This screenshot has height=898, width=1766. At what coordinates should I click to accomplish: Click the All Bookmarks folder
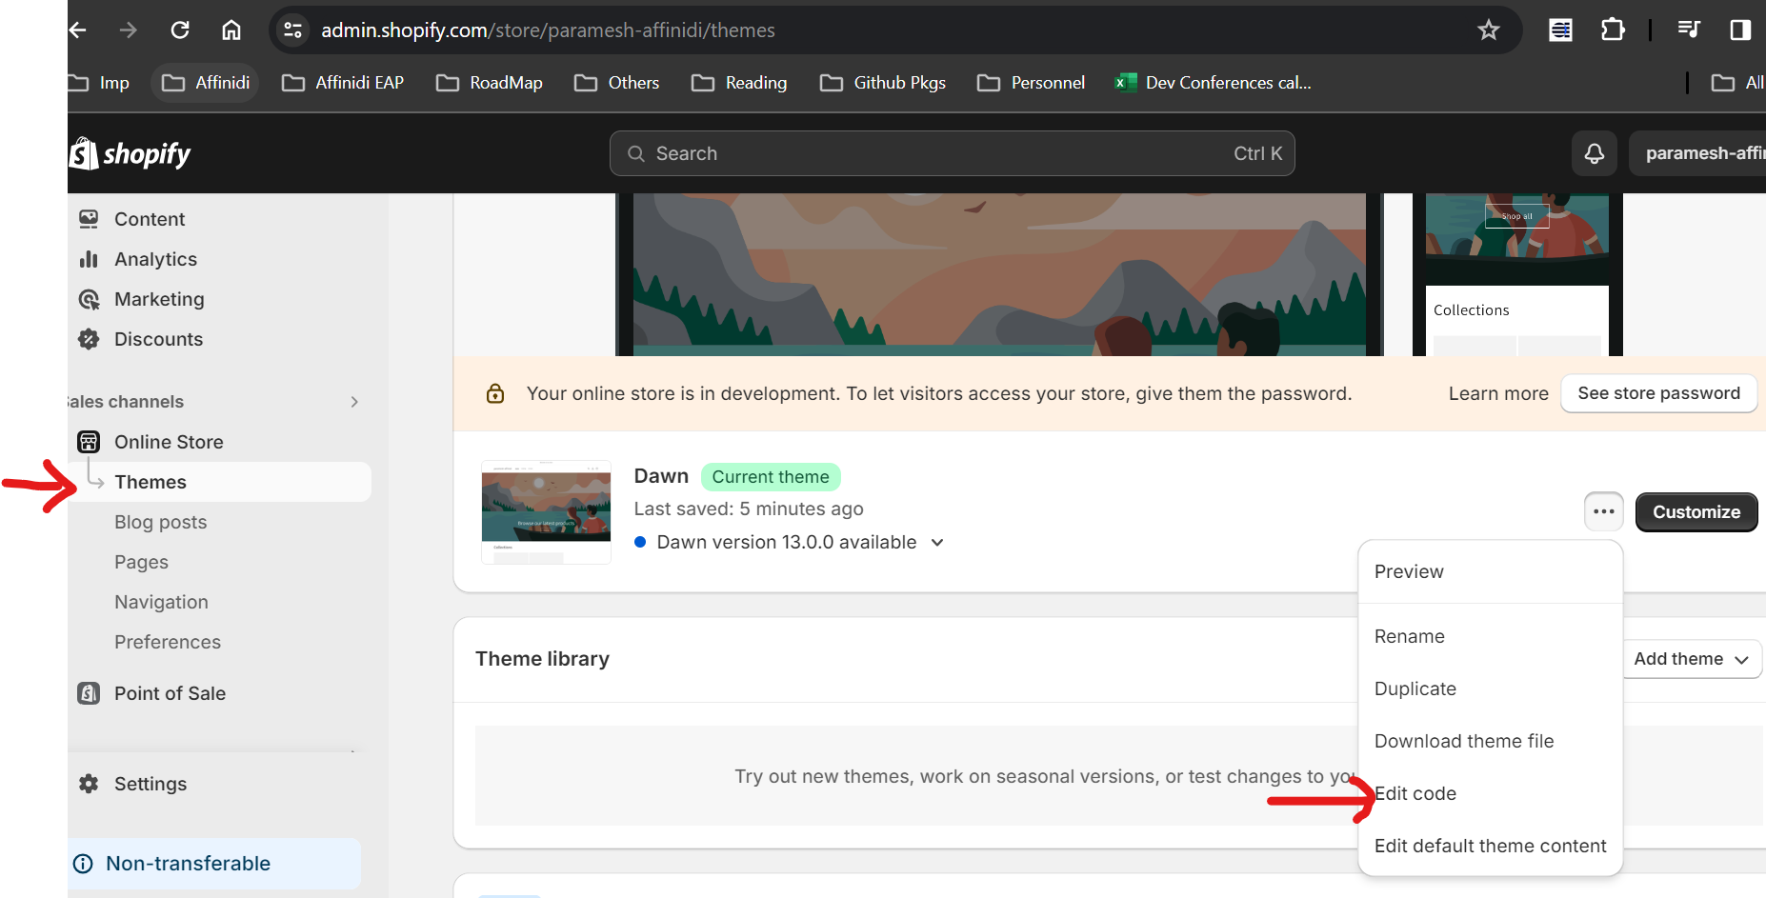1737,83
